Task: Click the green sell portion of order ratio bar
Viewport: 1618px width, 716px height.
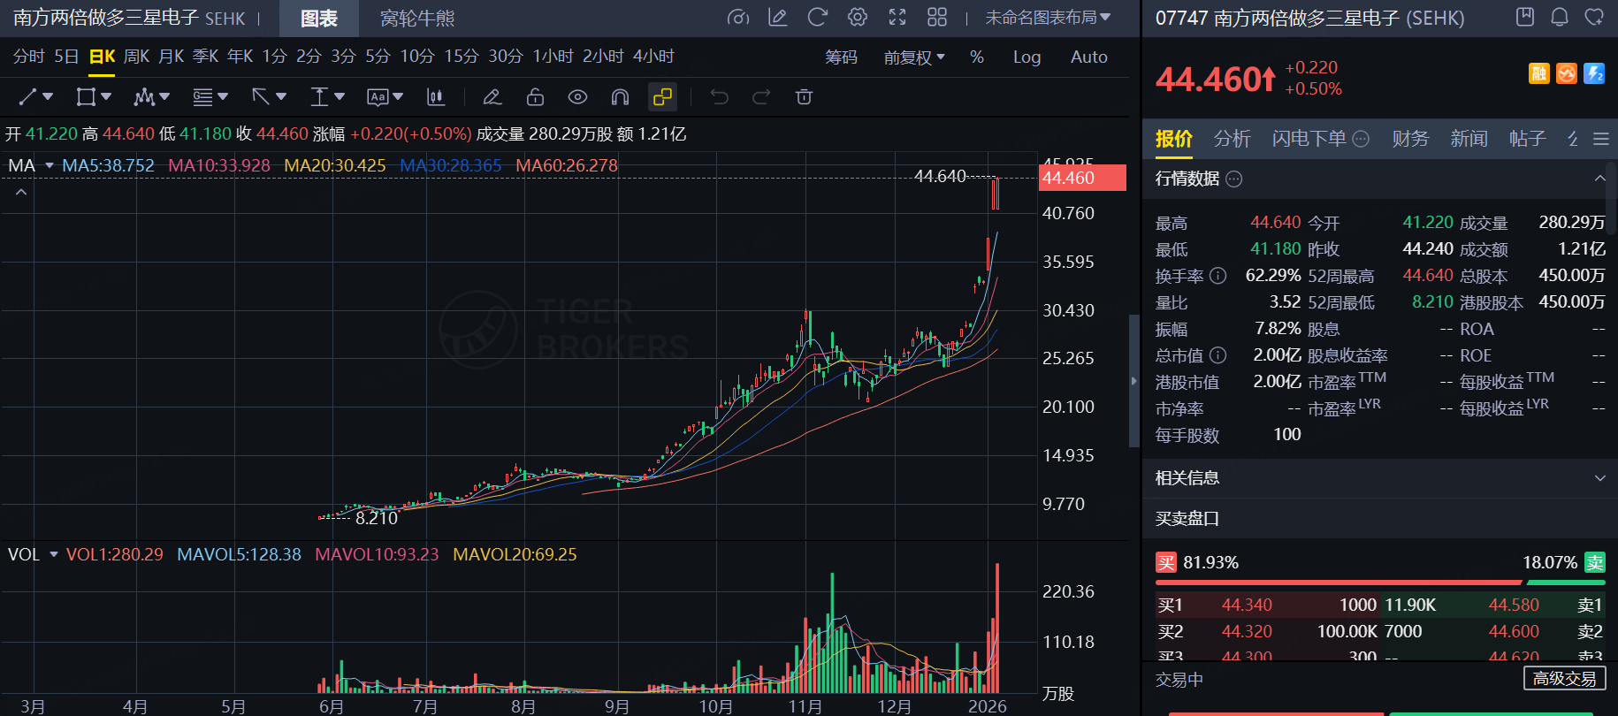Action: click(x=1566, y=583)
